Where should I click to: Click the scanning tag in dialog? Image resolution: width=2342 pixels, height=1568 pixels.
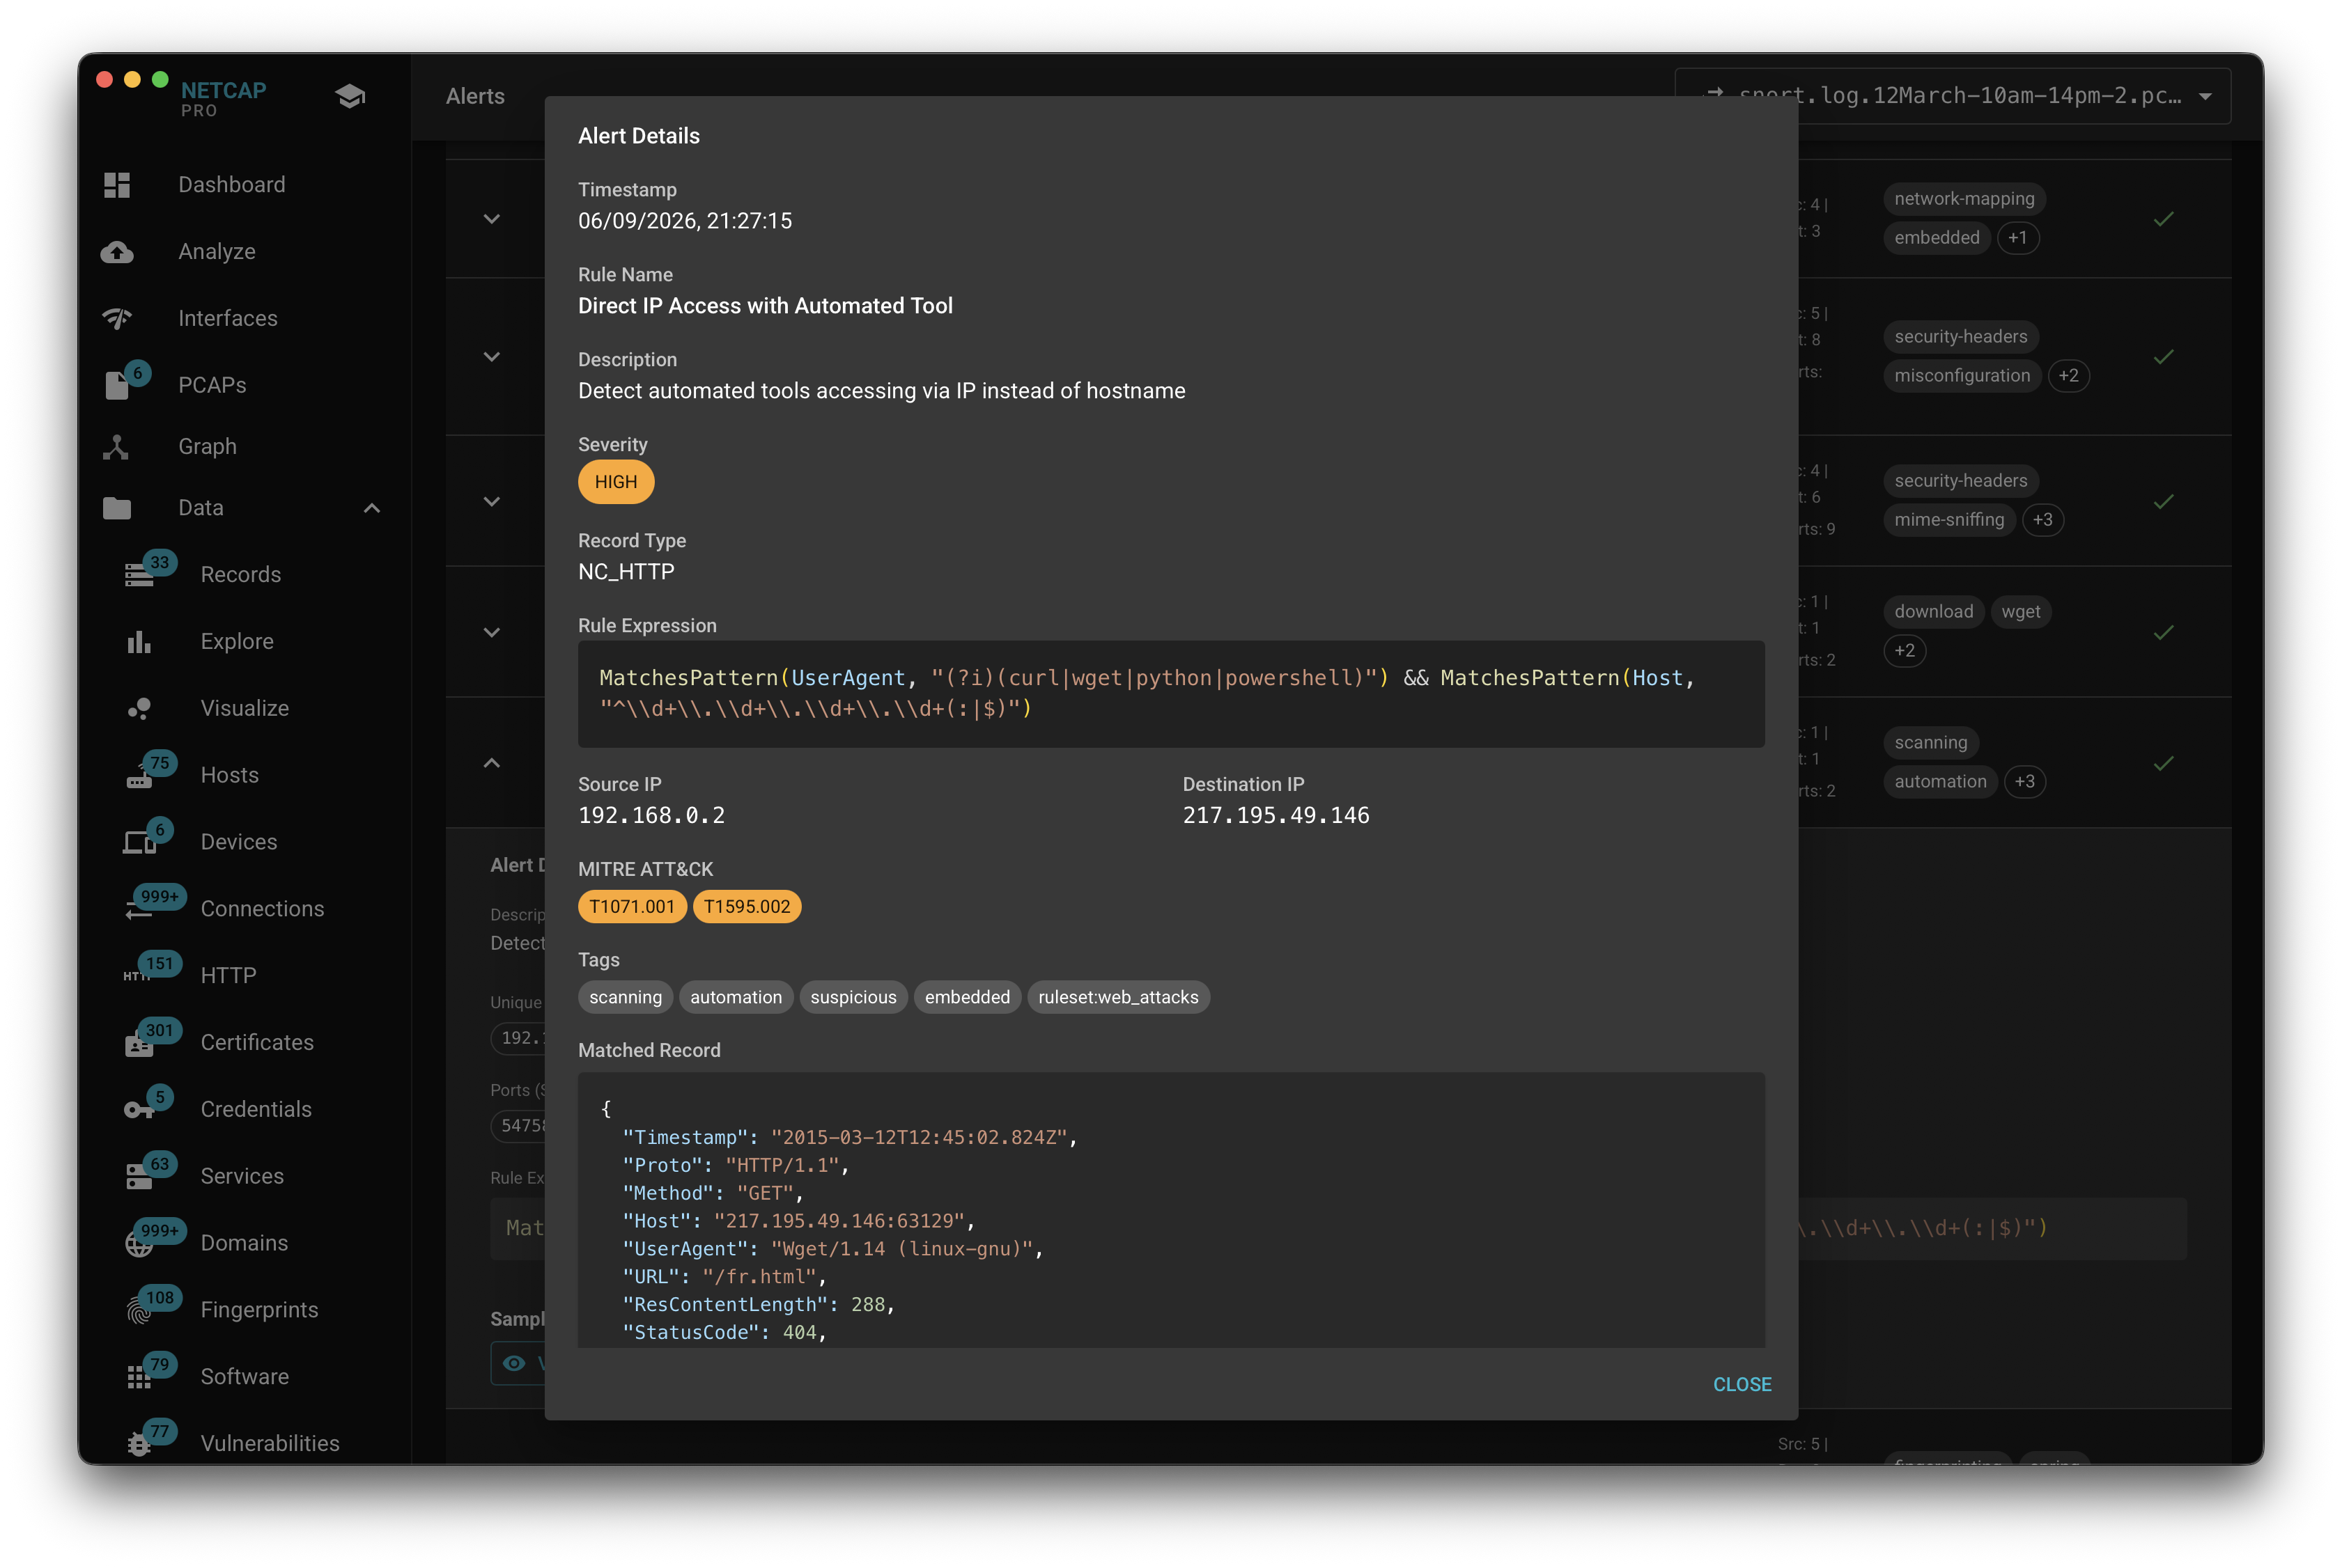(x=626, y=998)
